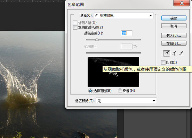Enable the 本地化颜色簇(Z) checkbox
Screen dimensions: 192x138
coord(76,27)
